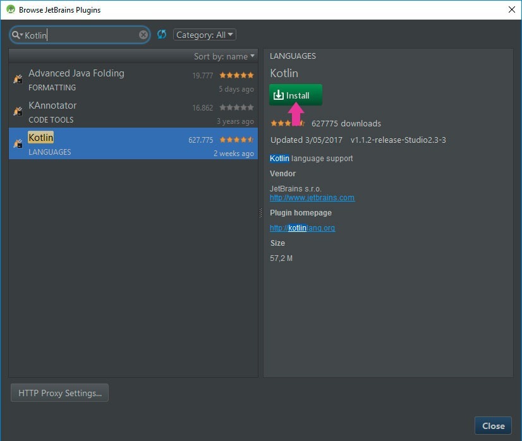Open the Sort by: name dropdown
This screenshot has width=522, height=441.
[224, 56]
